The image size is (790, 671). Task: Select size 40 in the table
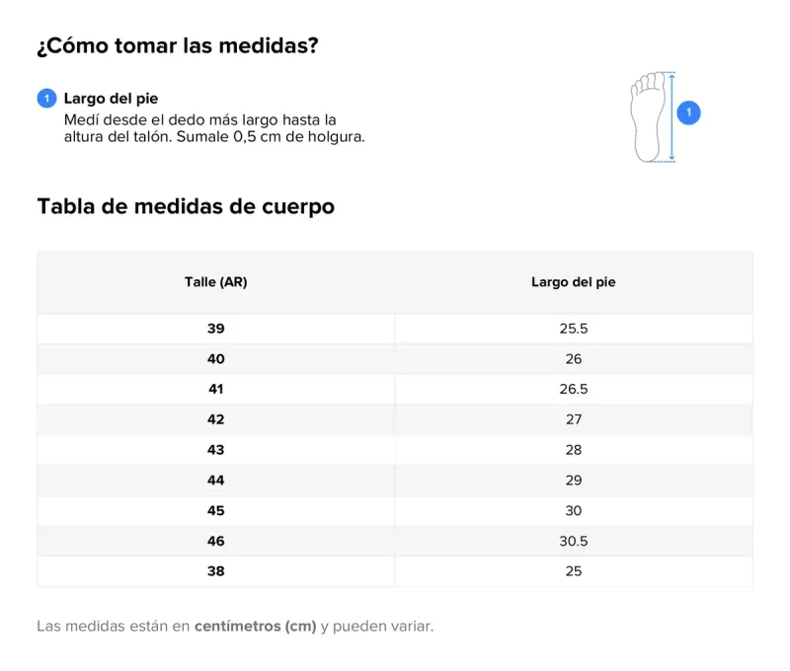pyautogui.click(x=215, y=359)
